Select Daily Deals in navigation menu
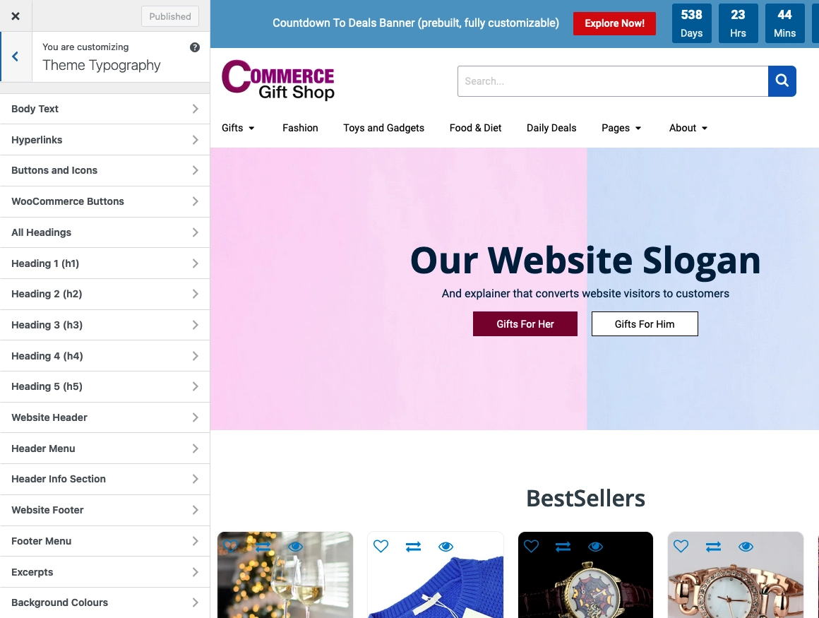 pos(551,128)
